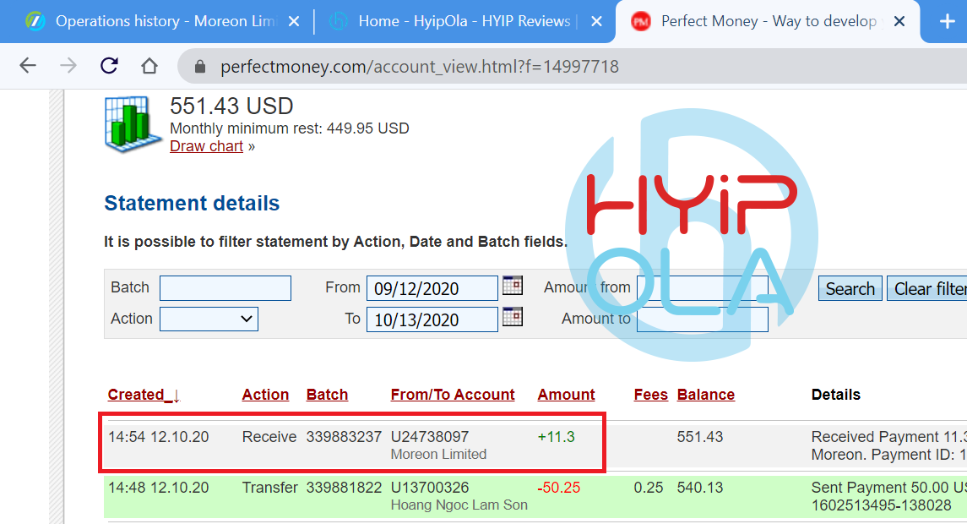Close the Perfect Money tab

899,22
